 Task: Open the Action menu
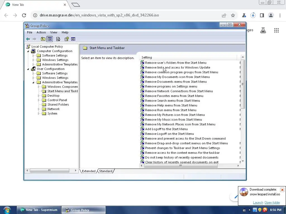coord(41,32)
